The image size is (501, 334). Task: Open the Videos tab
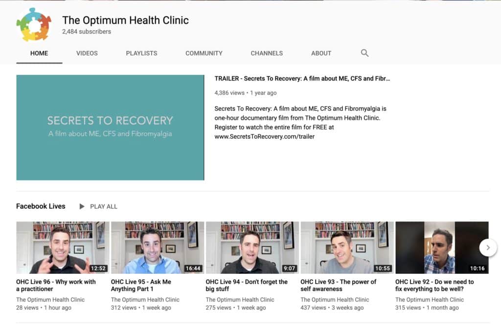(x=87, y=53)
